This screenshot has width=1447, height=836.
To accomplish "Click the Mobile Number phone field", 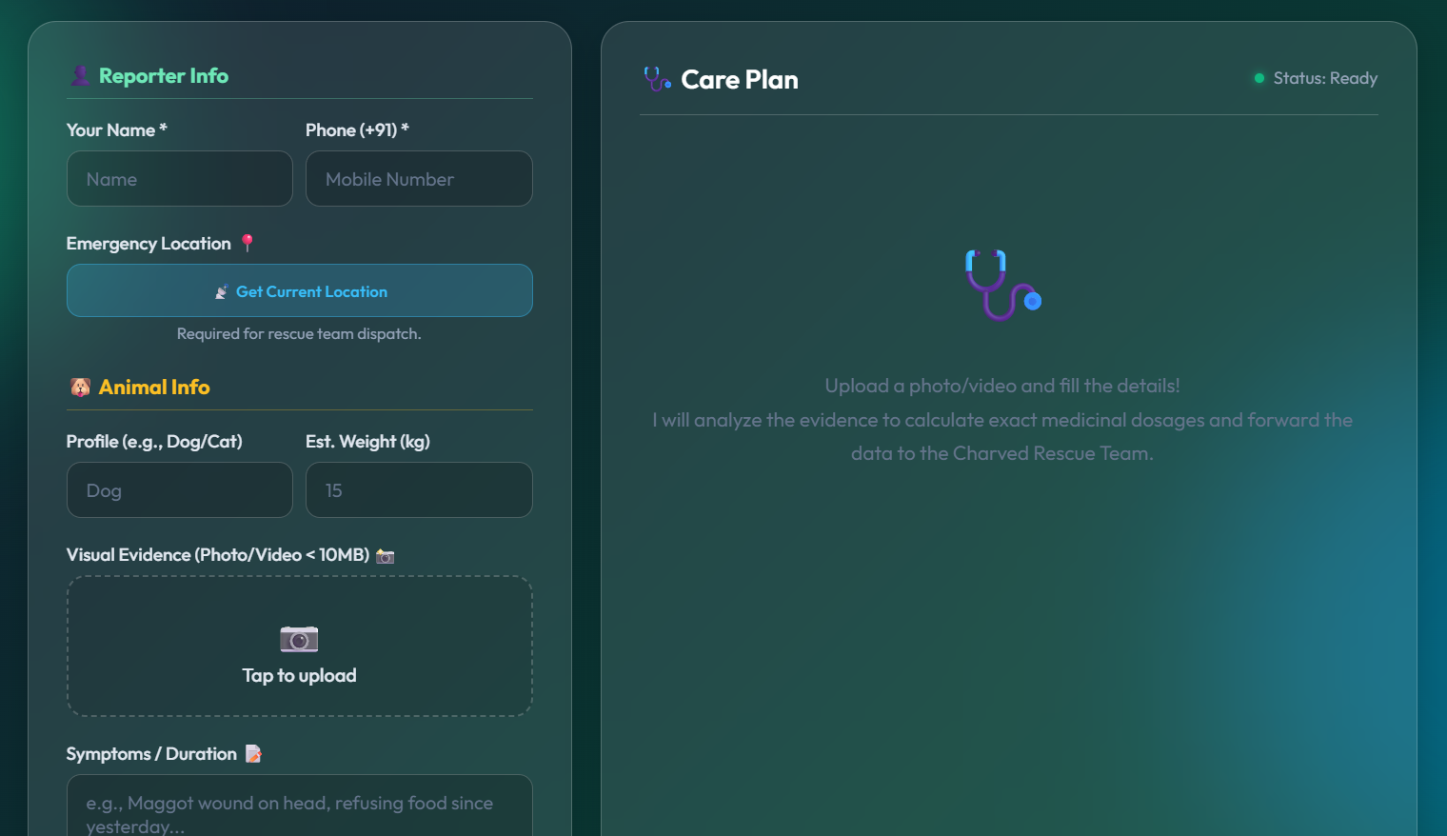I will point(419,178).
